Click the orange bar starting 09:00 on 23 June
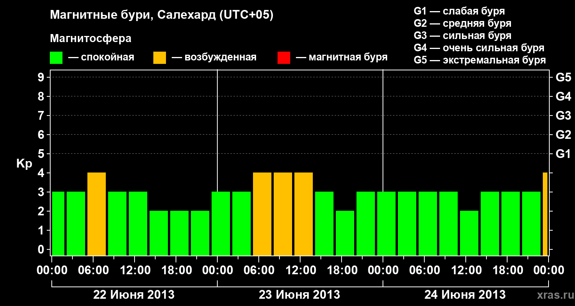The width and height of the screenshot is (575, 306). click(283, 214)
